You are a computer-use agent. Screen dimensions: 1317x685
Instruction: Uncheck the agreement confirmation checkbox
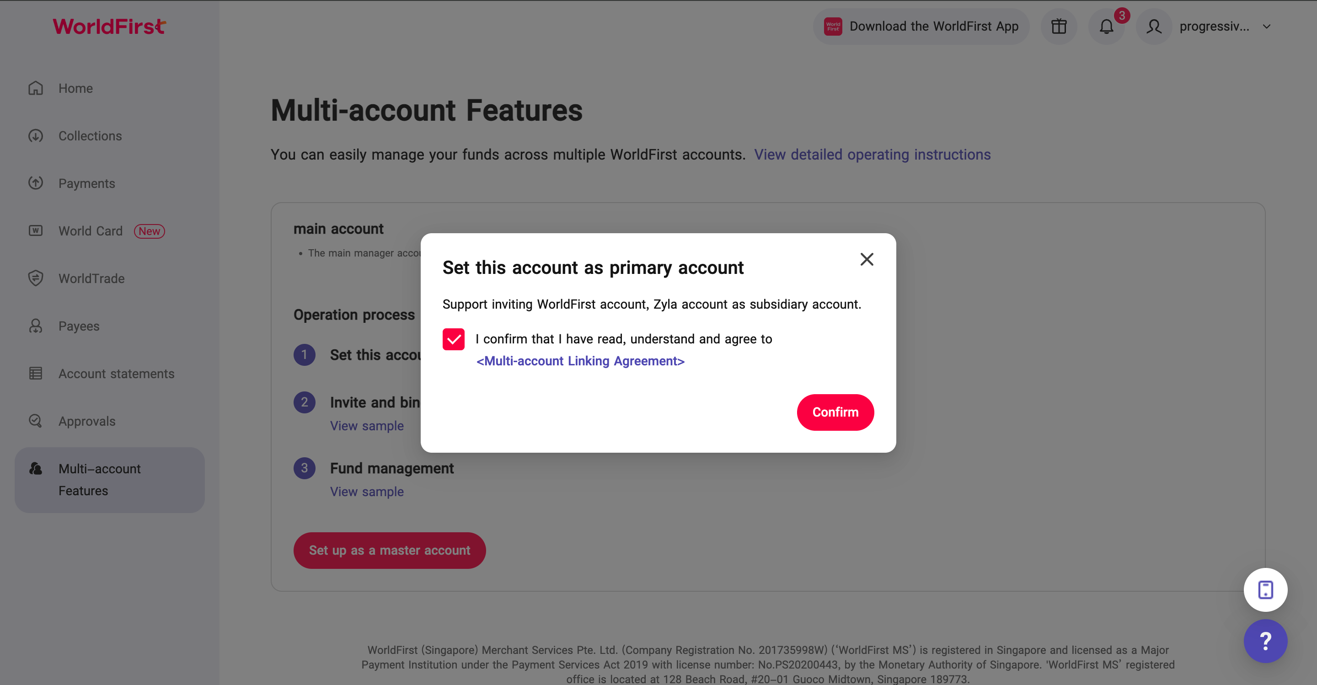click(454, 339)
